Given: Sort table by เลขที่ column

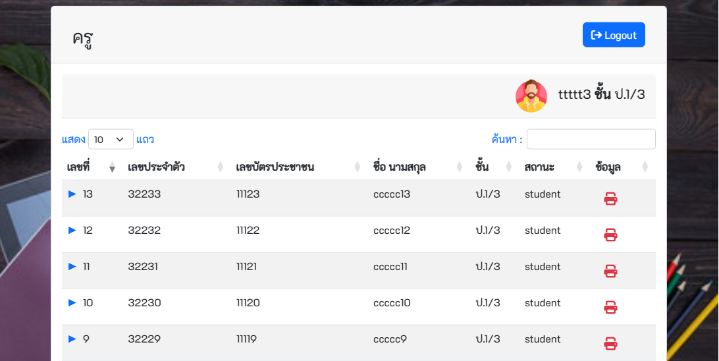Looking at the screenshot, I should coord(92,167).
